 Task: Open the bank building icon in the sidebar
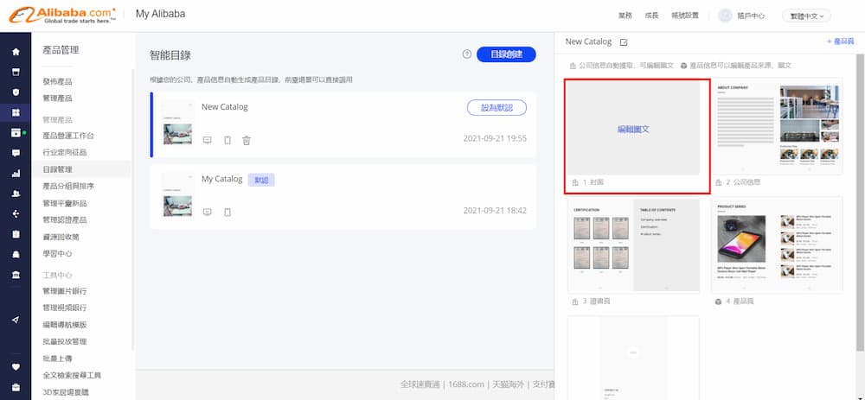(16, 275)
